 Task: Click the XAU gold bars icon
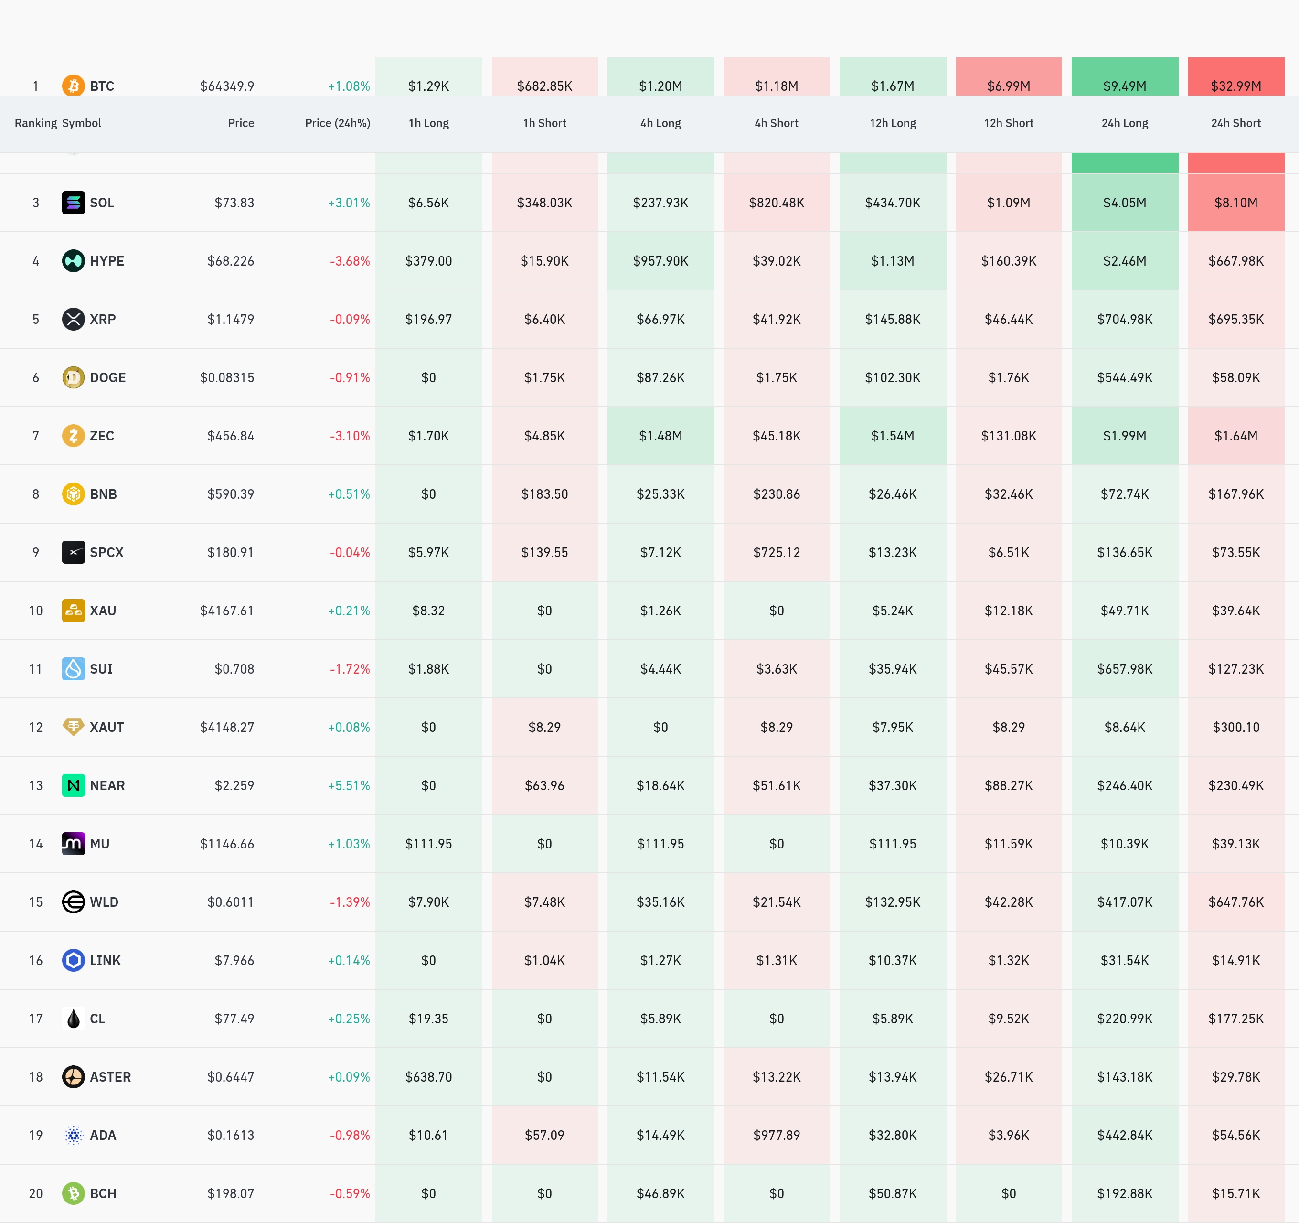click(x=73, y=610)
